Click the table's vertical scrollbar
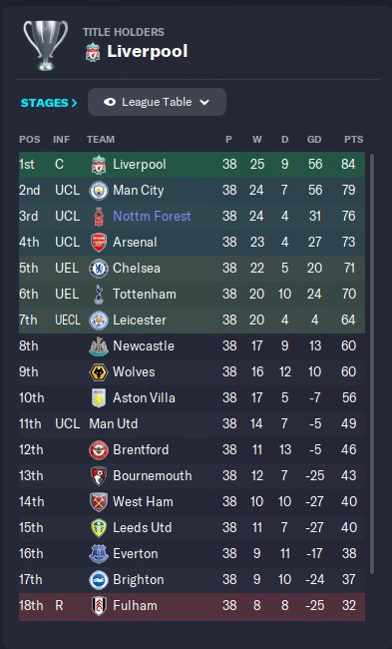 (371, 363)
